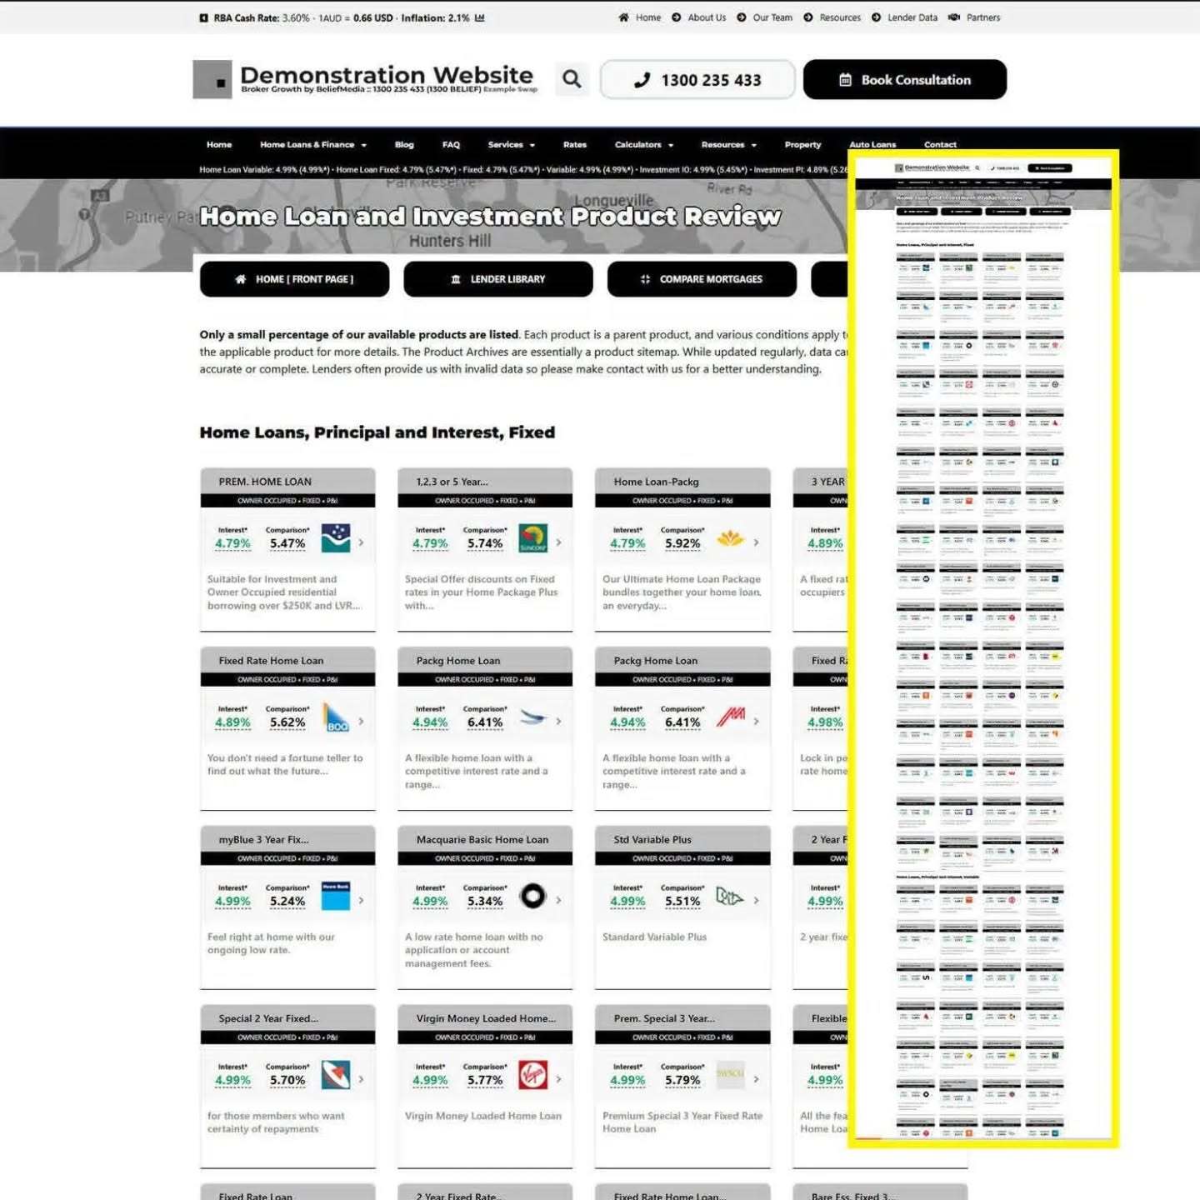
Task: Open the Services dropdown menu
Action: pyautogui.click(x=511, y=145)
